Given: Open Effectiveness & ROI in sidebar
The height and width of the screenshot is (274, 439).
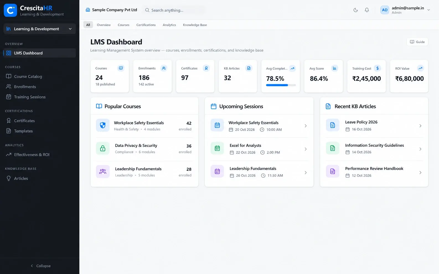Looking at the screenshot, I should (x=40, y=155).
